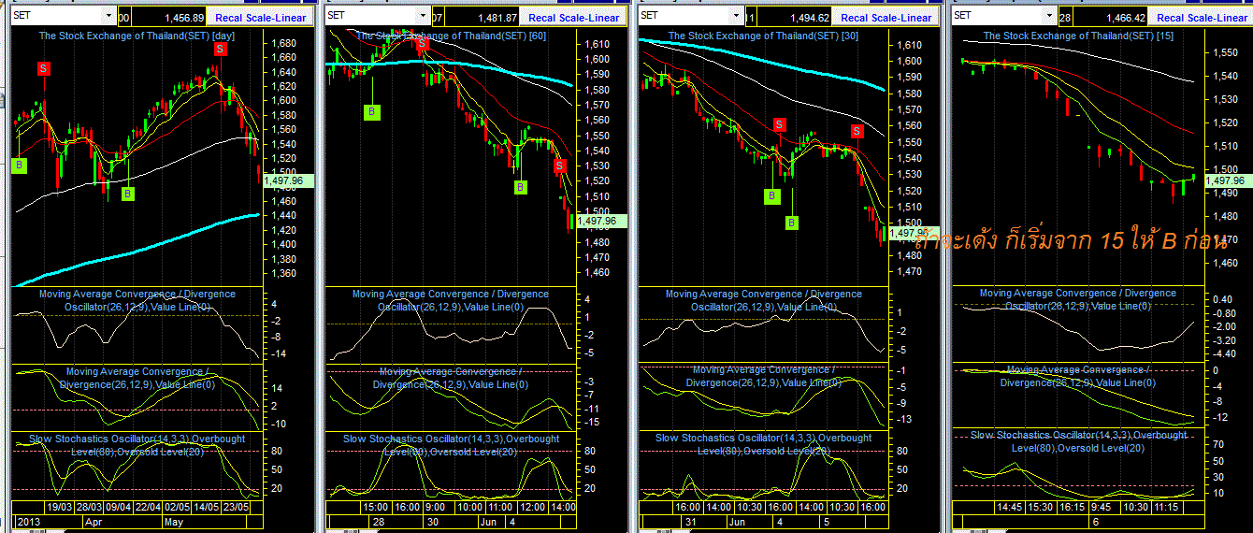The height and width of the screenshot is (533, 1253).
Task: Click the 14:45 time label on 15-minute chart
Action: click(1009, 506)
